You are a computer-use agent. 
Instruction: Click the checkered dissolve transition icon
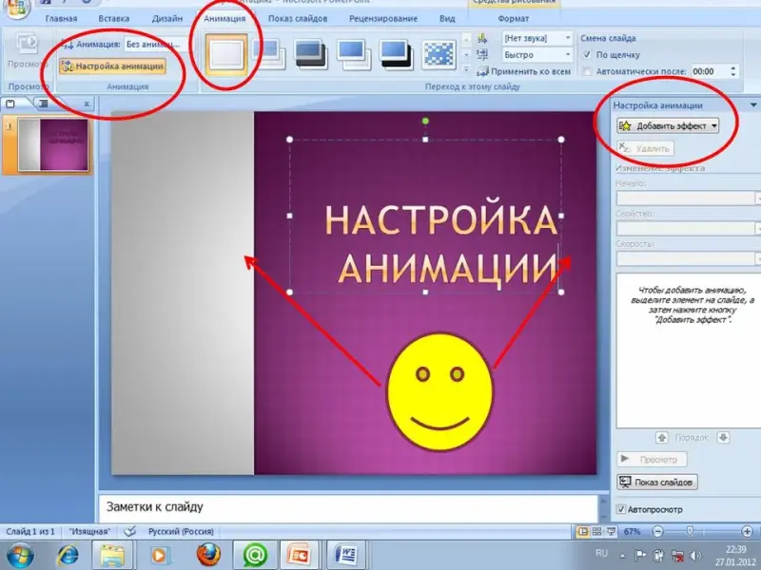[439, 54]
